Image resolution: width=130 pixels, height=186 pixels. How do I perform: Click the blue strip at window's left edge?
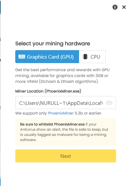[x=0, y=7]
